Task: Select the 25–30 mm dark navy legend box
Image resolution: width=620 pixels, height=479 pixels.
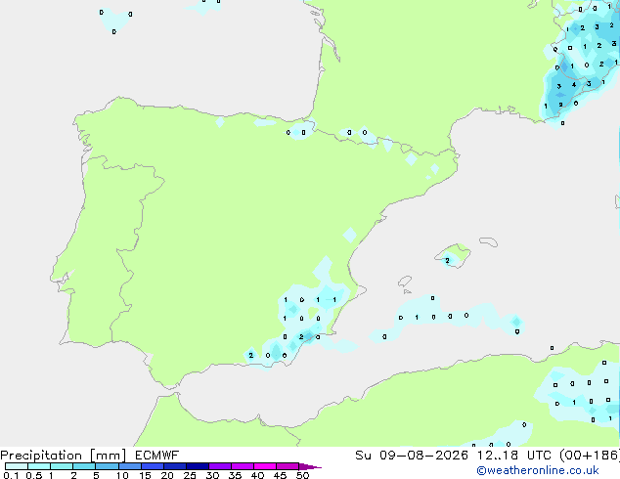Action: tap(197, 466)
